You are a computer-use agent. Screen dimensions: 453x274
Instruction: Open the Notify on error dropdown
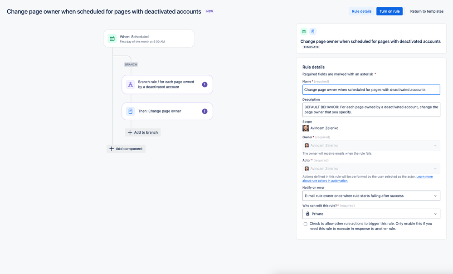[371, 196]
